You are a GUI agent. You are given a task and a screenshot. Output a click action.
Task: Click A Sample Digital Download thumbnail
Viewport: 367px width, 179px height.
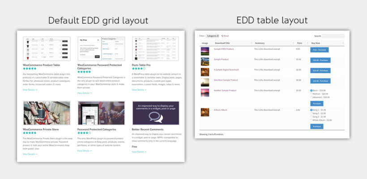tap(205, 72)
